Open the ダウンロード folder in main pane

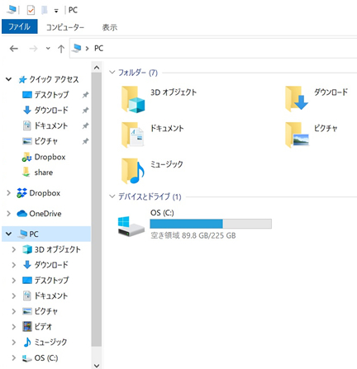pyautogui.click(x=297, y=99)
